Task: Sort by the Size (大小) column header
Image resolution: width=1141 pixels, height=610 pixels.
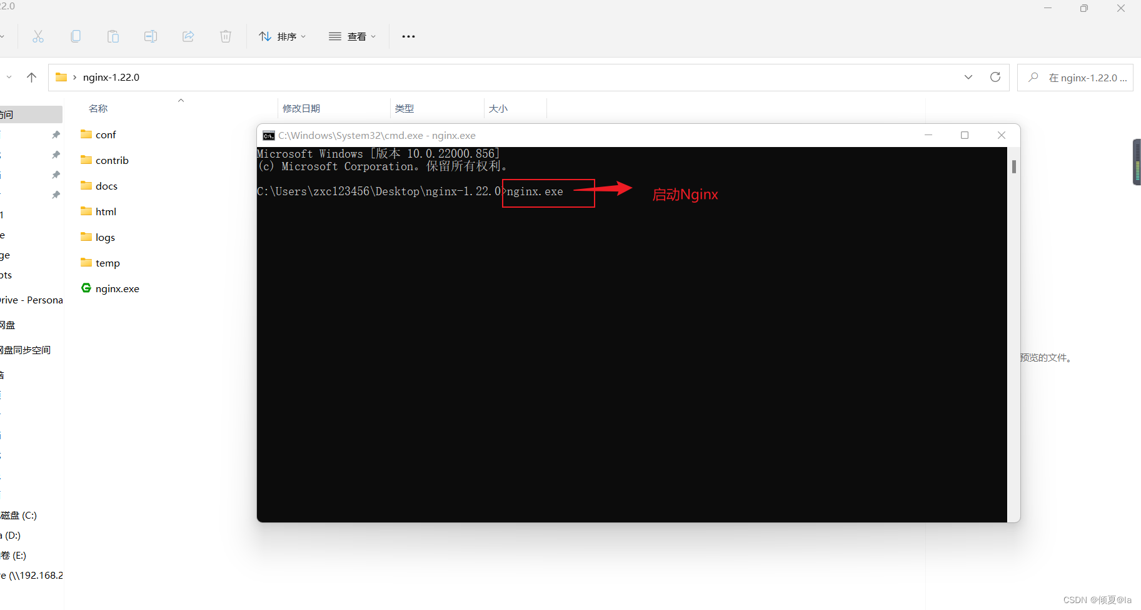Action: 498,108
